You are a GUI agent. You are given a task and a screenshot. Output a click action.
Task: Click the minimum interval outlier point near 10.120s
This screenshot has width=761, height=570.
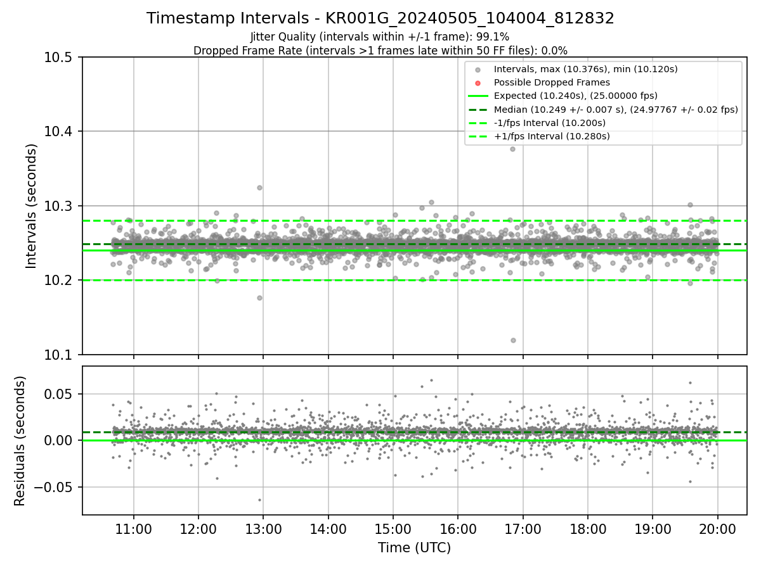pyautogui.click(x=513, y=340)
